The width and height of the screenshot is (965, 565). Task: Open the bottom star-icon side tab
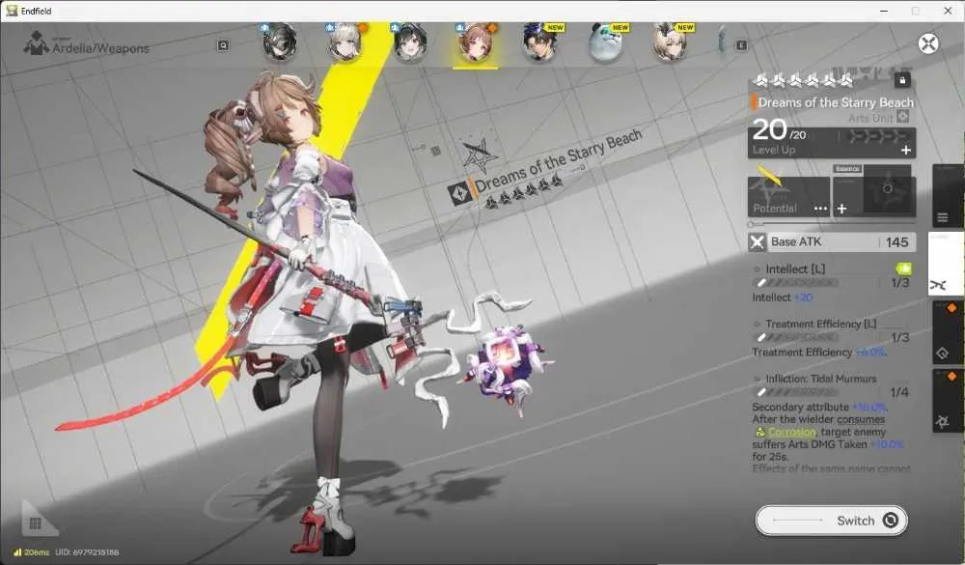(x=948, y=401)
